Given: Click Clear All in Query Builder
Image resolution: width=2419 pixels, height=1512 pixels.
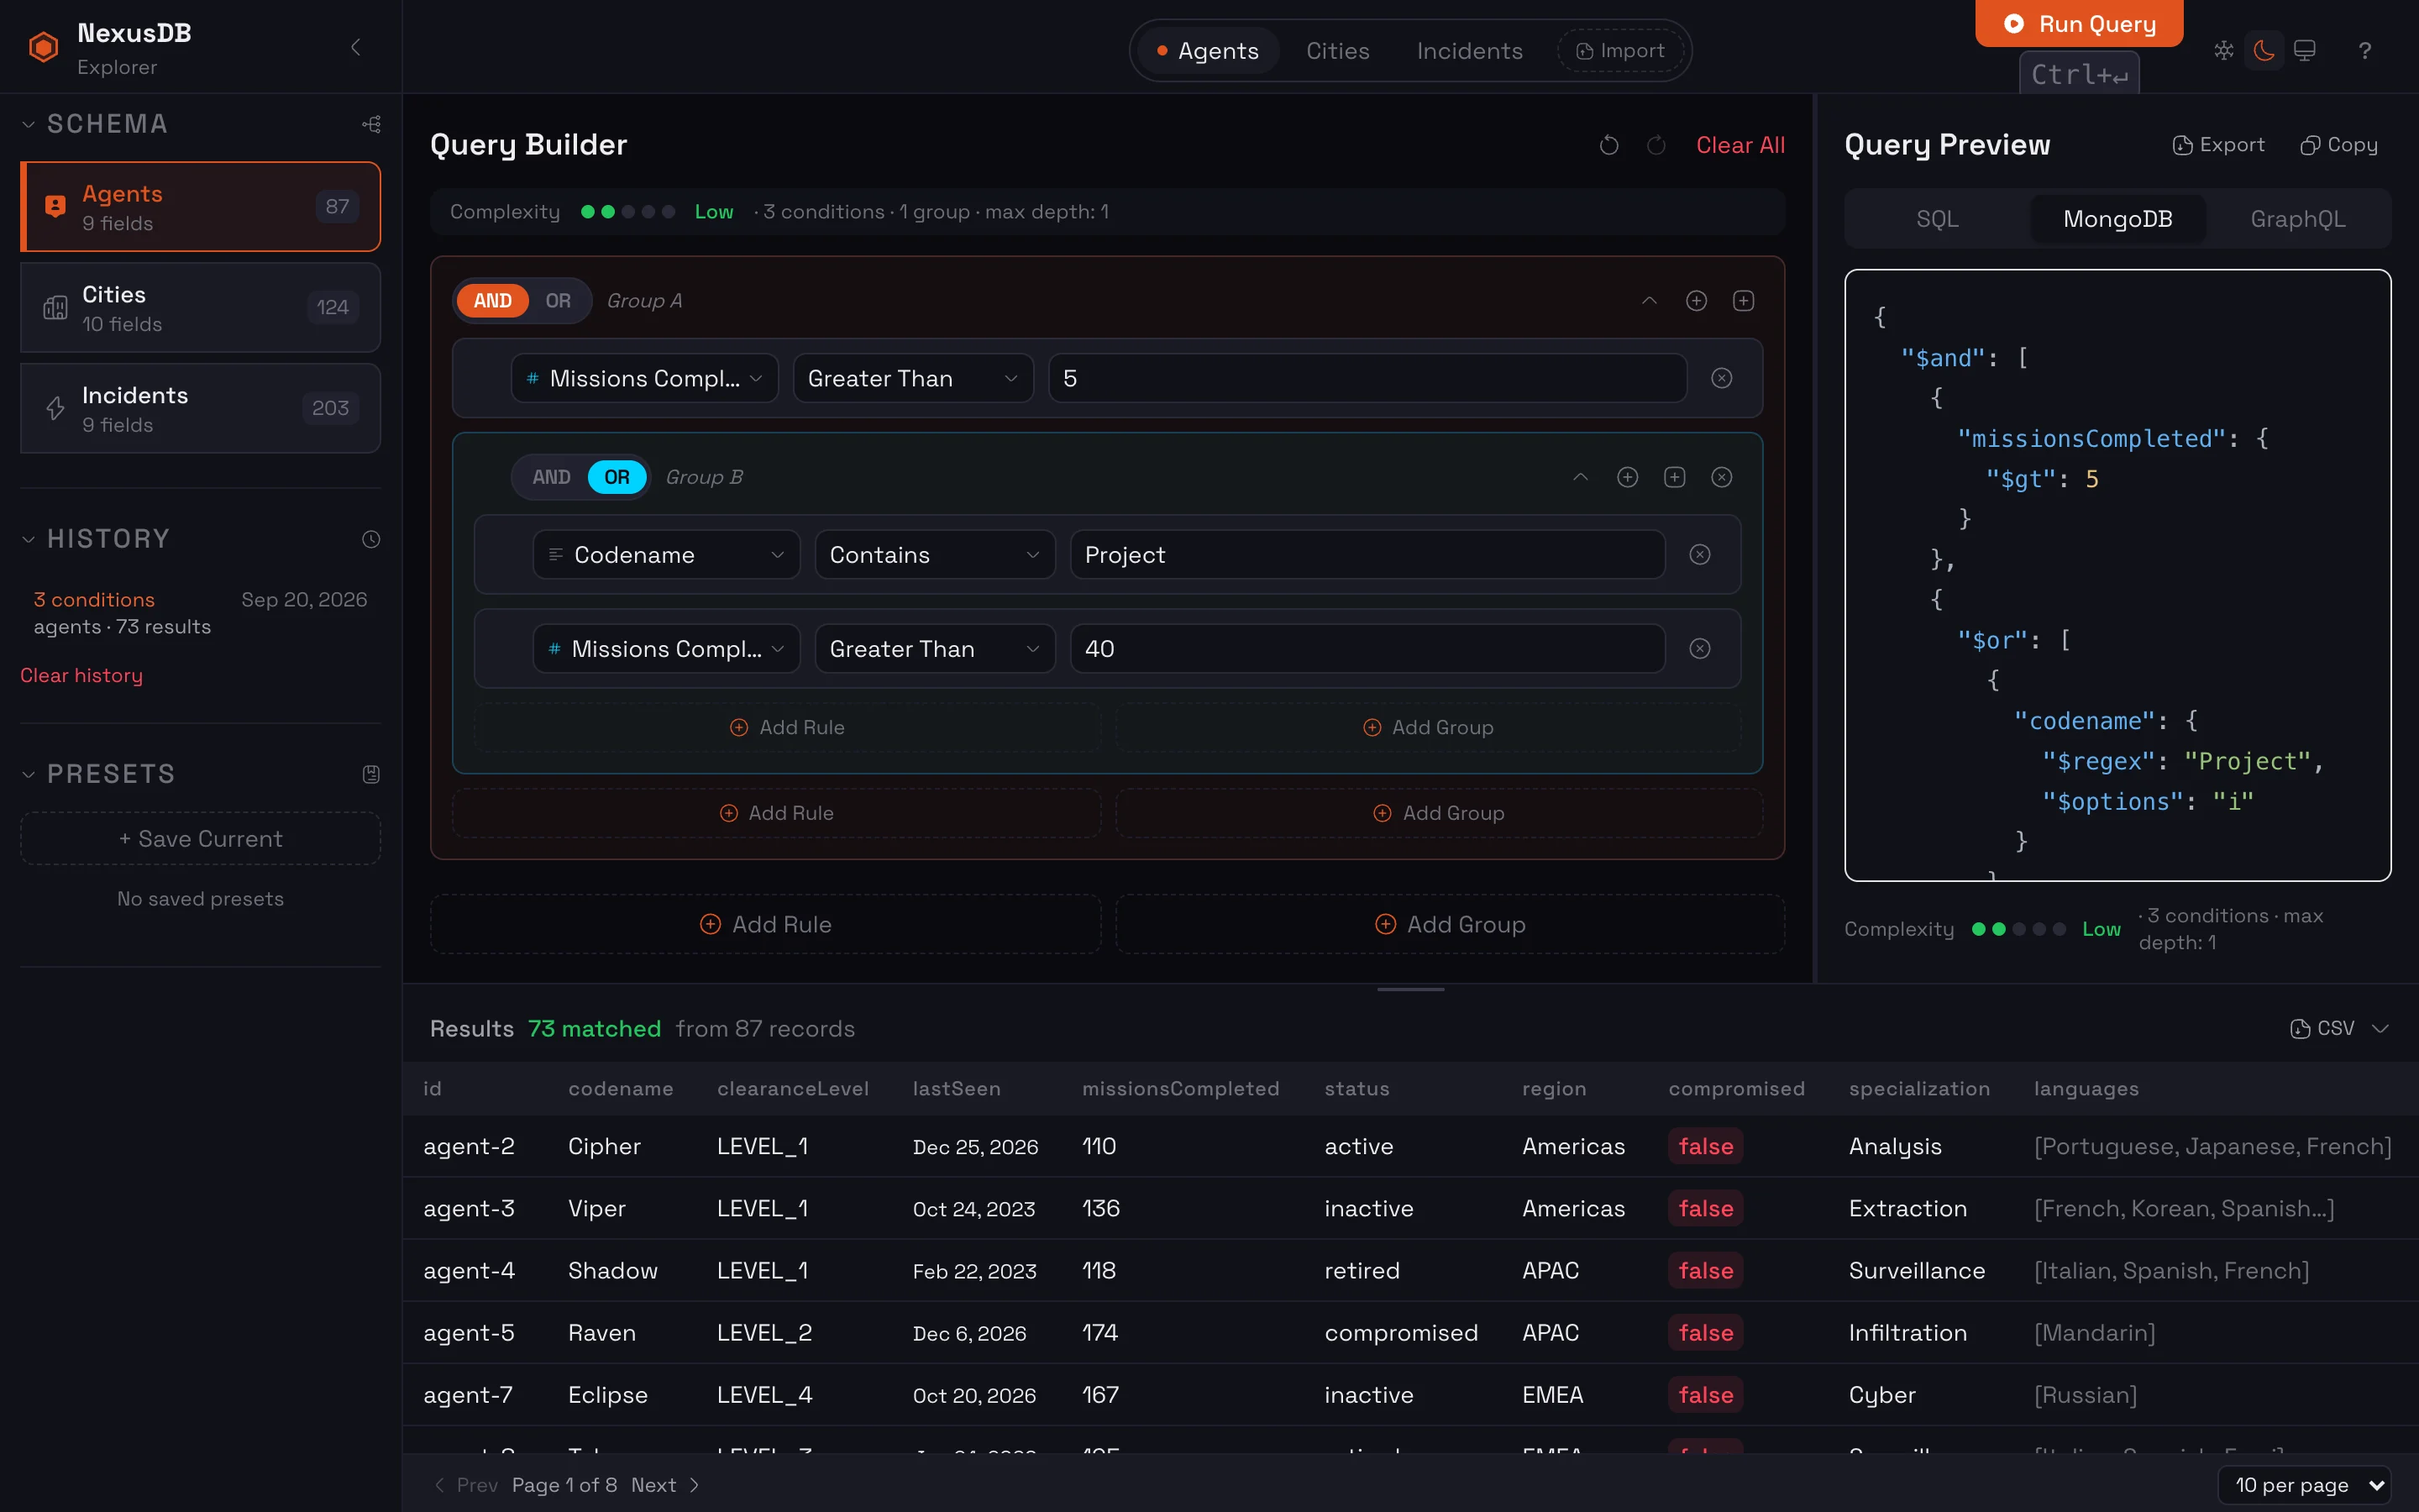Looking at the screenshot, I should click(x=1740, y=145).
